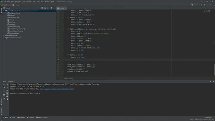Screen dimensions: 215x121
Task: Open the Terminal tool window
Action: click(x=31, y=118)
